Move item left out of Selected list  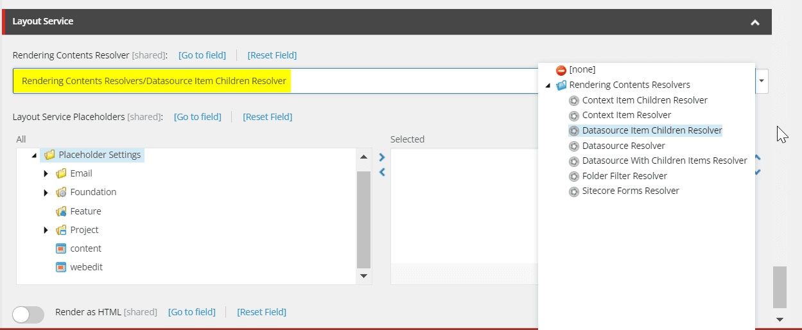[381, 172]
